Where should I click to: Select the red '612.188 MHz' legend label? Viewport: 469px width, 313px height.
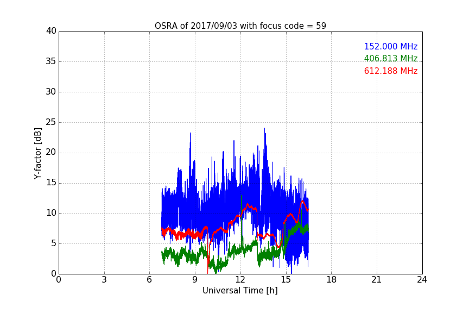coord(391,71)
